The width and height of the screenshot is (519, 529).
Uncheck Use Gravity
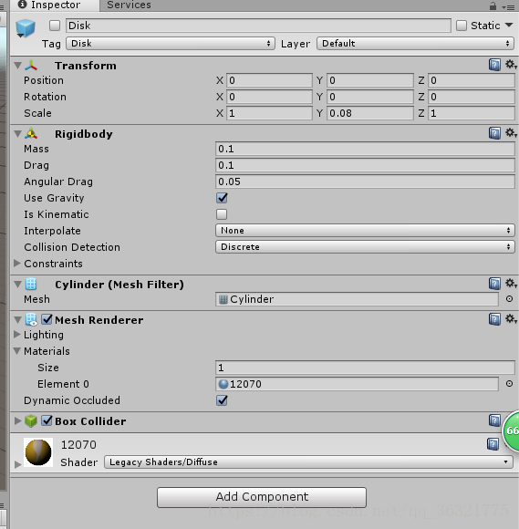222,198
